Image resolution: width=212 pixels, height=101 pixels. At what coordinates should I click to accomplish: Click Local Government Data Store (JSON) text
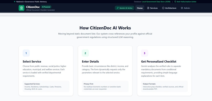[x=156, y=2]
